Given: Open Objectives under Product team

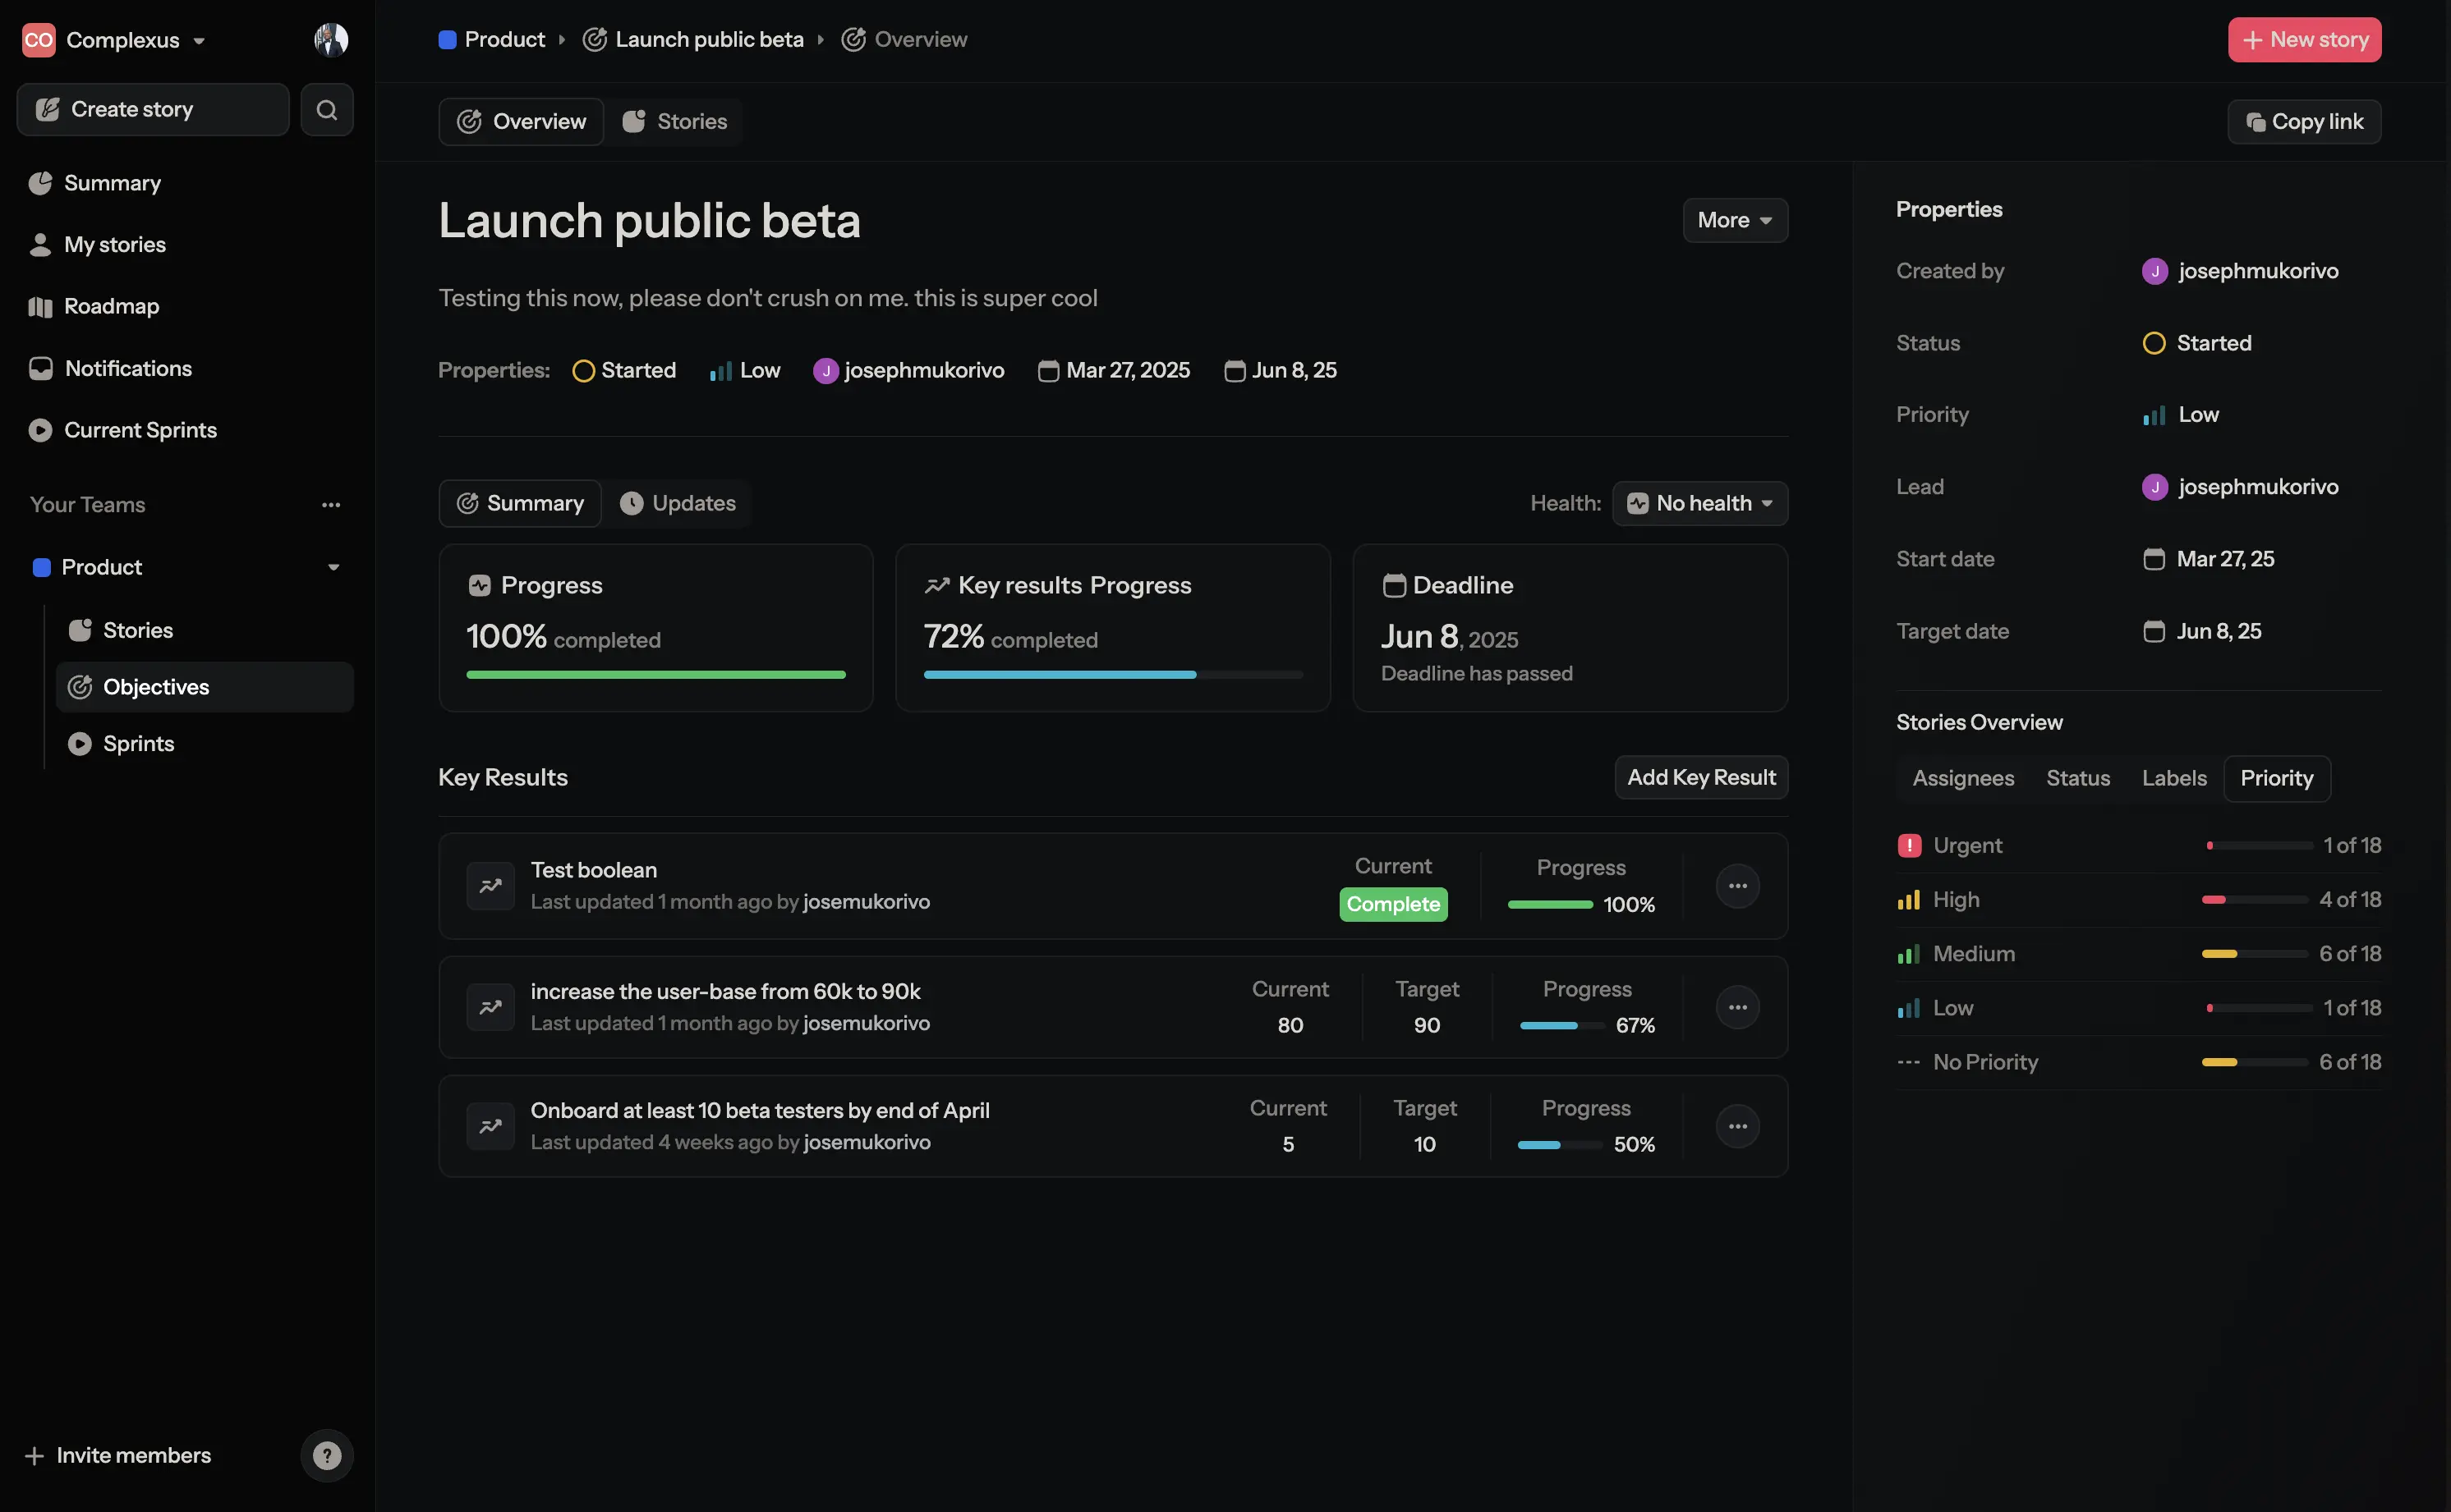Looking at the screenshot, I should [x=205, y=687].
